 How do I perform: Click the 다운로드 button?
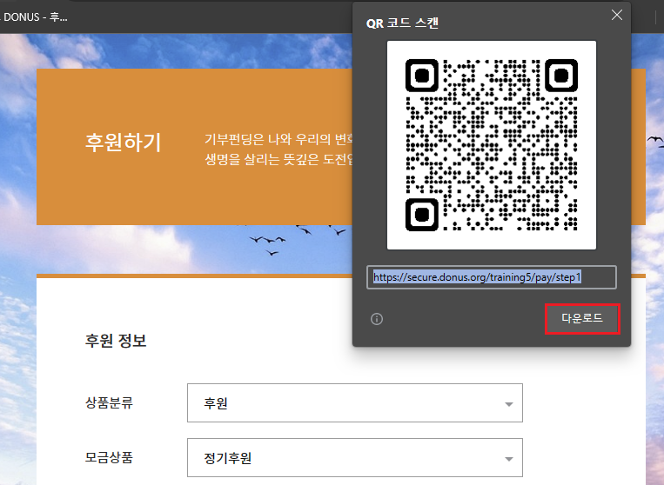tap(582, 318)
